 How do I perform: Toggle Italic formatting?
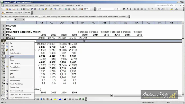coord(127,9)
